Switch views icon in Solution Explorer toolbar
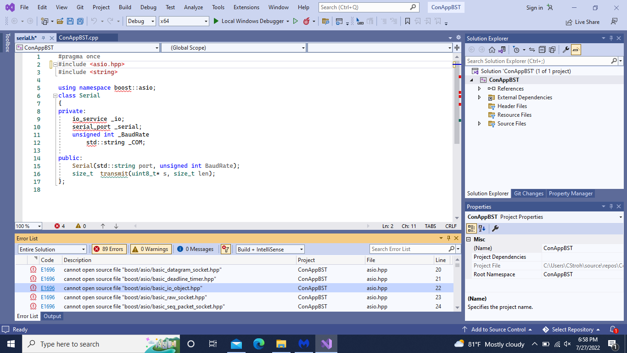 pos(502,50)
